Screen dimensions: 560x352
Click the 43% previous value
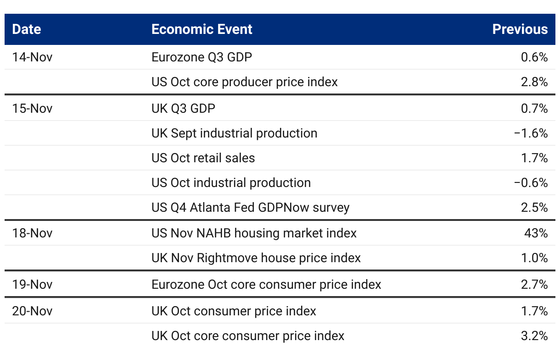(x=536, y=233)
